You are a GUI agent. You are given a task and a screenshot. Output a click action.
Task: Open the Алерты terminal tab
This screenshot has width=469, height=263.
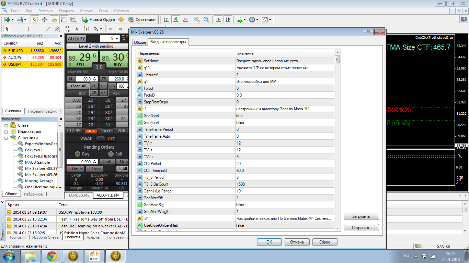pos(93,237)
